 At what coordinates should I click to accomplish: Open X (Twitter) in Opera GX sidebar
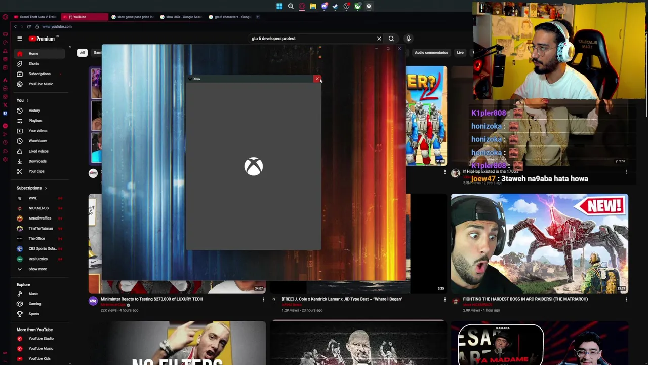tap(5, 105)
